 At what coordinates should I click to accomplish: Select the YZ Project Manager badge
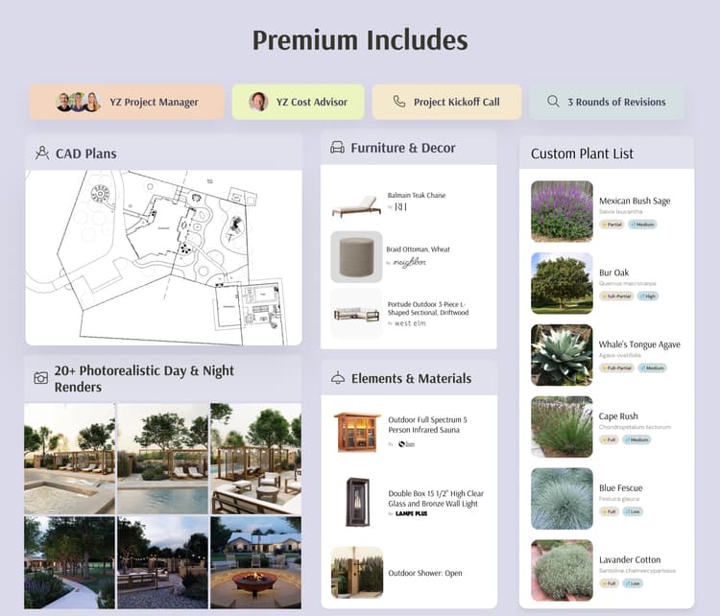tap(127, 102)
